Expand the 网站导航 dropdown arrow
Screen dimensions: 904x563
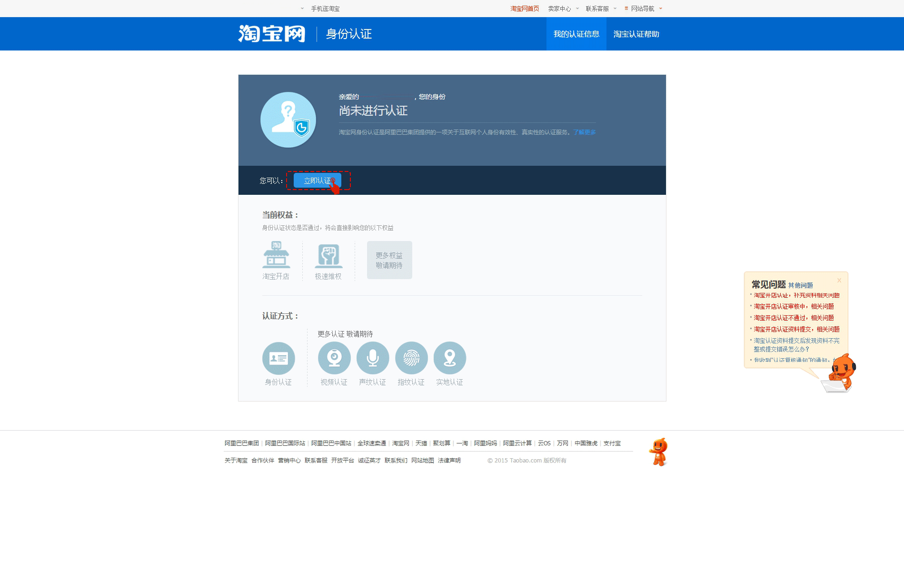click(661, 9)
